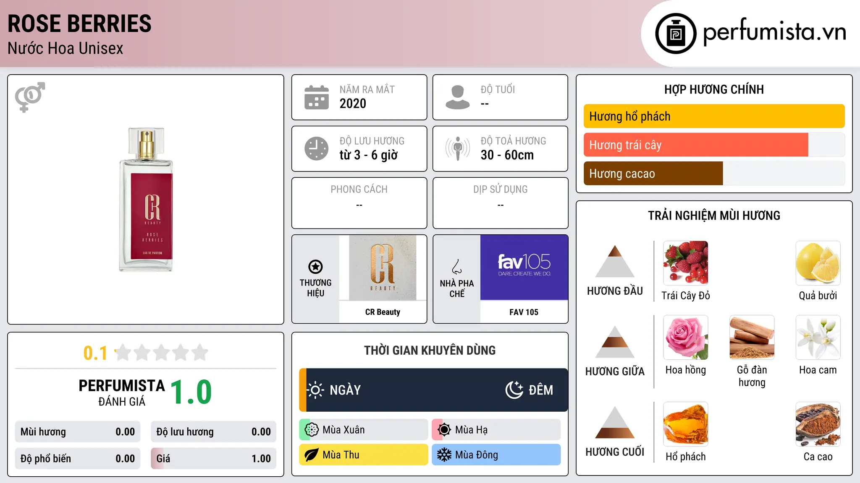Select the Quả bưởi note image
860x483 pixels.
click(x=818, y=263)
